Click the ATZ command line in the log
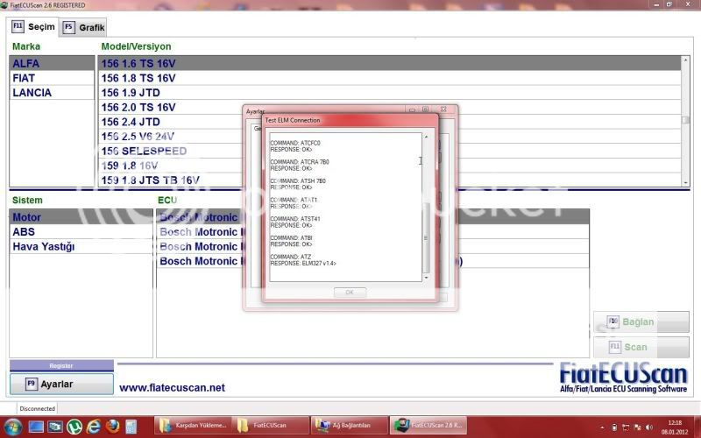 291,257
